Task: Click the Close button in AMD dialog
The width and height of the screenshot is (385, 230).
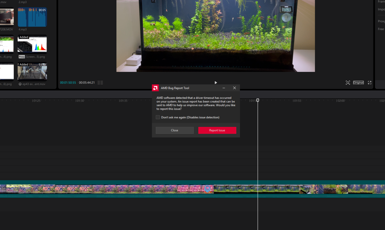Action: pyautogui.click(x=175, y=130)
